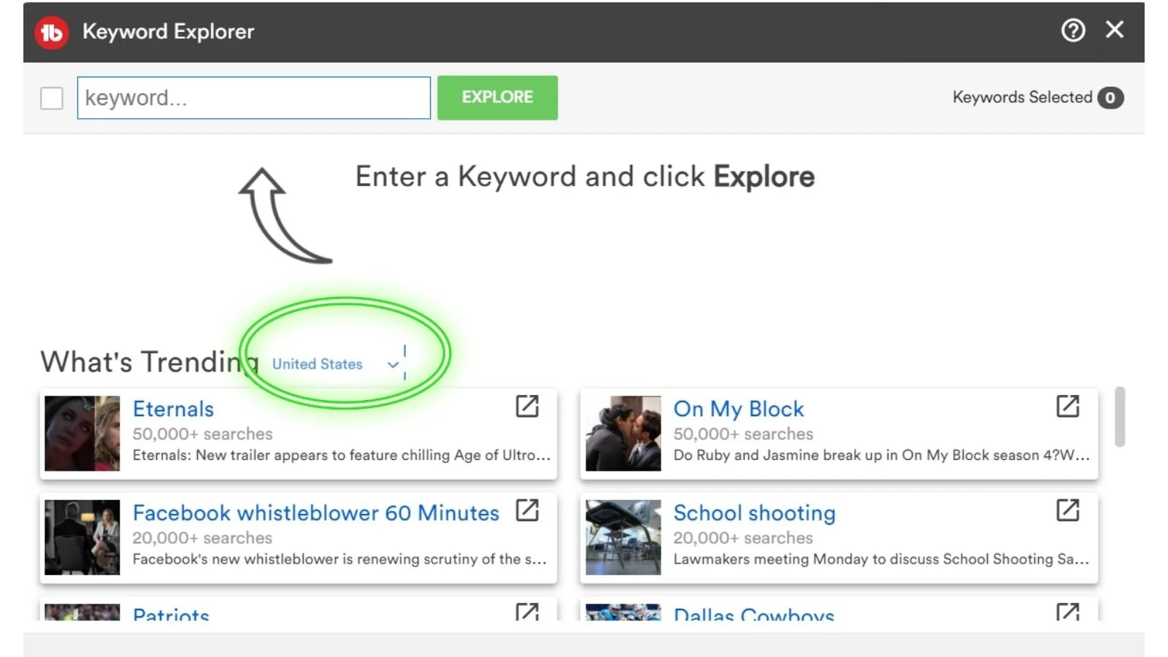This screenshot has height=657, width=1168.
Task: Click the TubeBuddy logo icon
Action: (51, 32)
